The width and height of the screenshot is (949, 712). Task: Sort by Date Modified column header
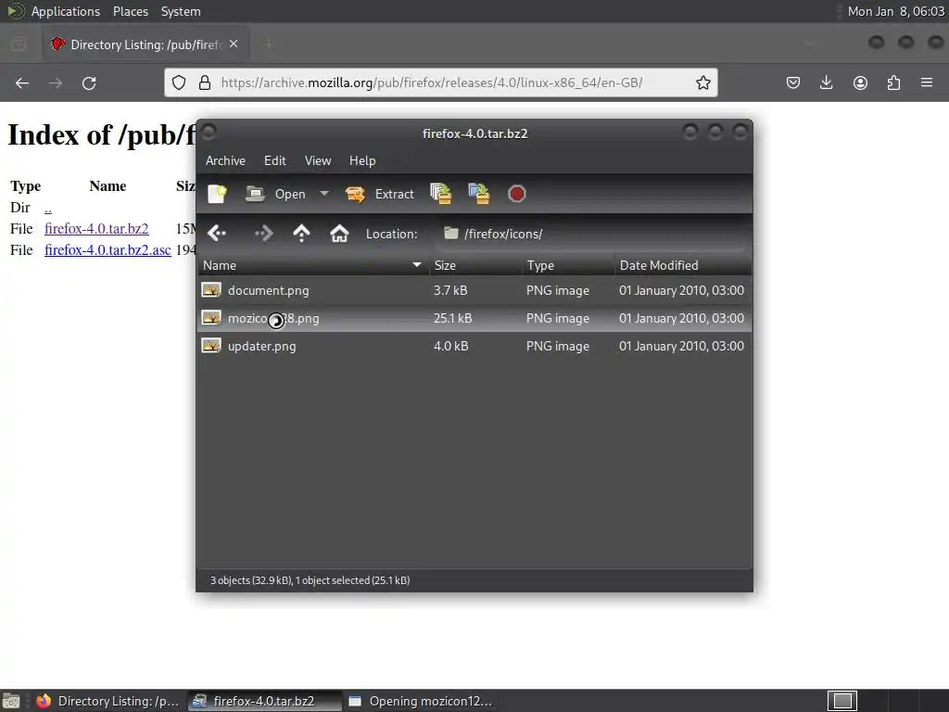click(683, 265)
